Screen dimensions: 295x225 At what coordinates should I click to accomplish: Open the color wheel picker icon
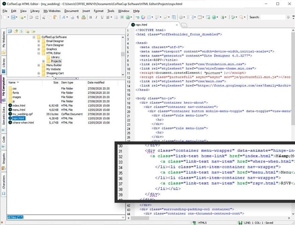pyautogui.click(x=142, y=17)
